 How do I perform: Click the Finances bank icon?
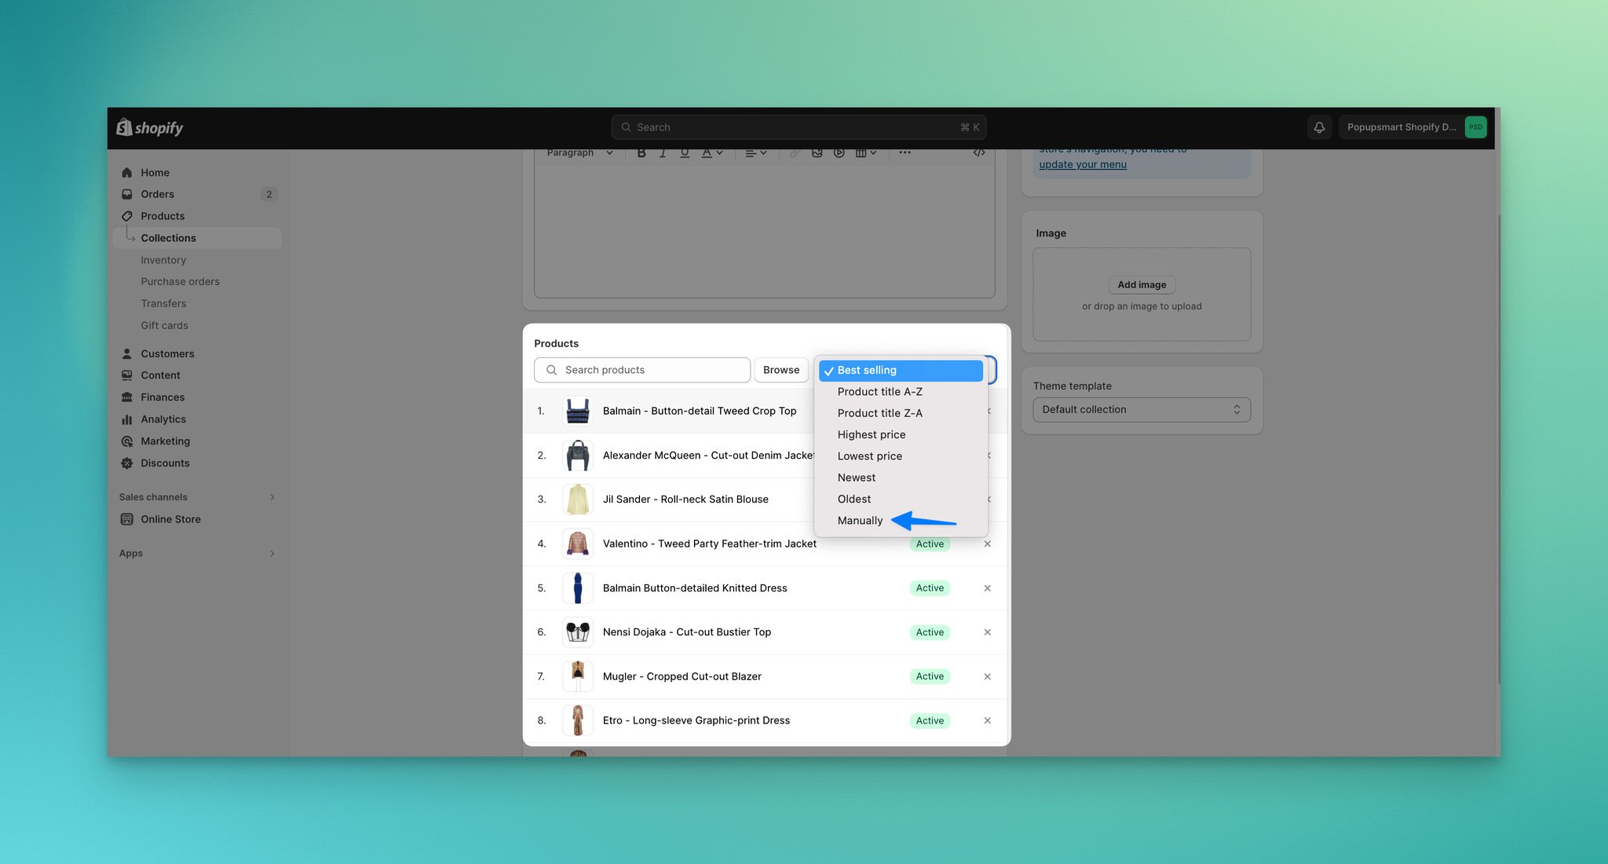click(127, 397)
